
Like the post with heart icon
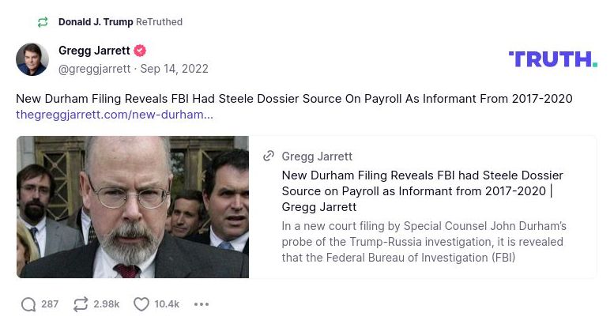point(141,304)
